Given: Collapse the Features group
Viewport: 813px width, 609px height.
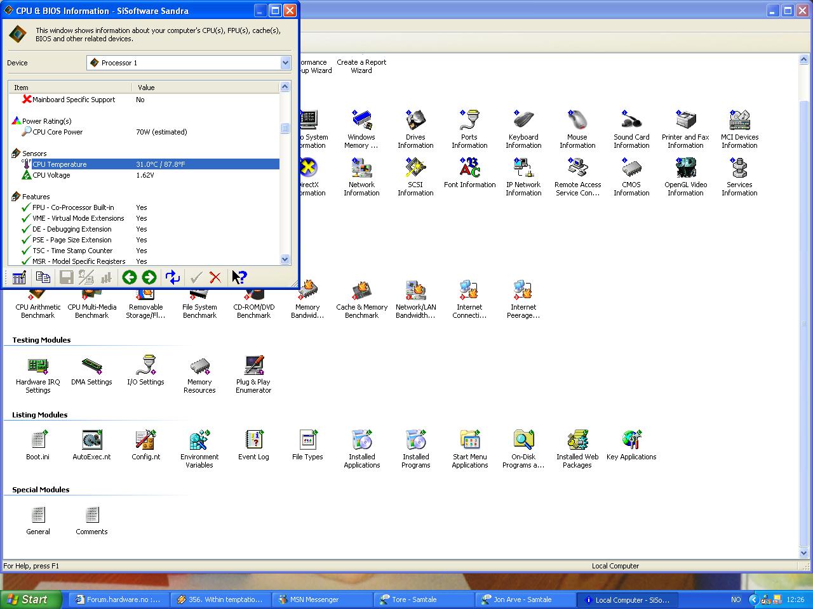Looking at the screenshot, I should tap(16, 197).
